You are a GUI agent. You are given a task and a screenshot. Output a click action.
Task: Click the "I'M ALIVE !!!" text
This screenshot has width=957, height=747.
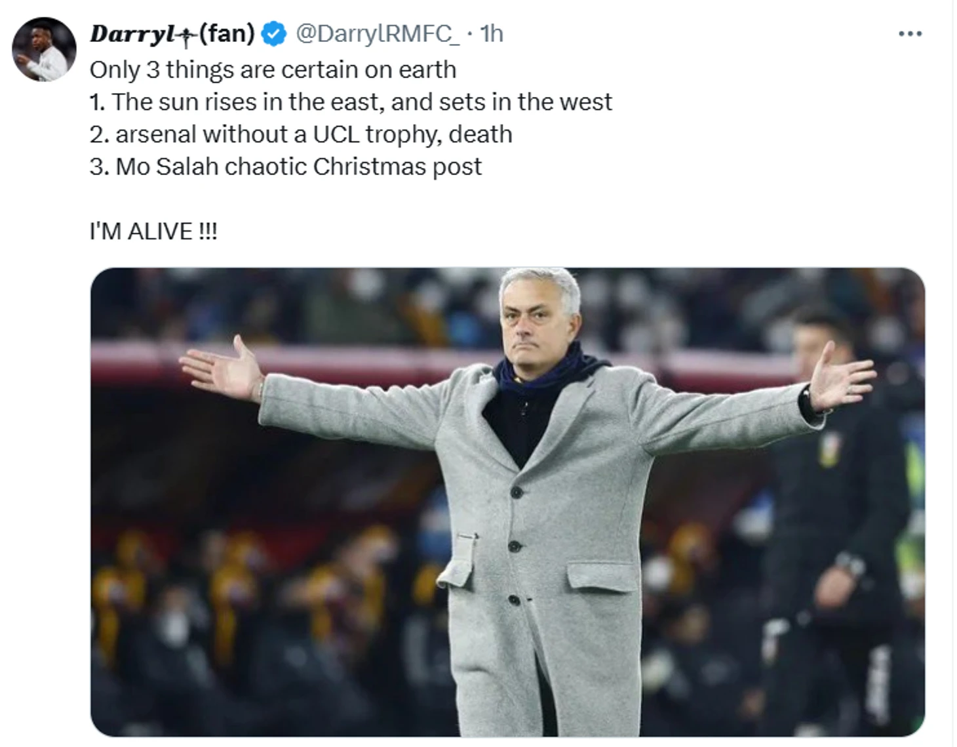153,231
